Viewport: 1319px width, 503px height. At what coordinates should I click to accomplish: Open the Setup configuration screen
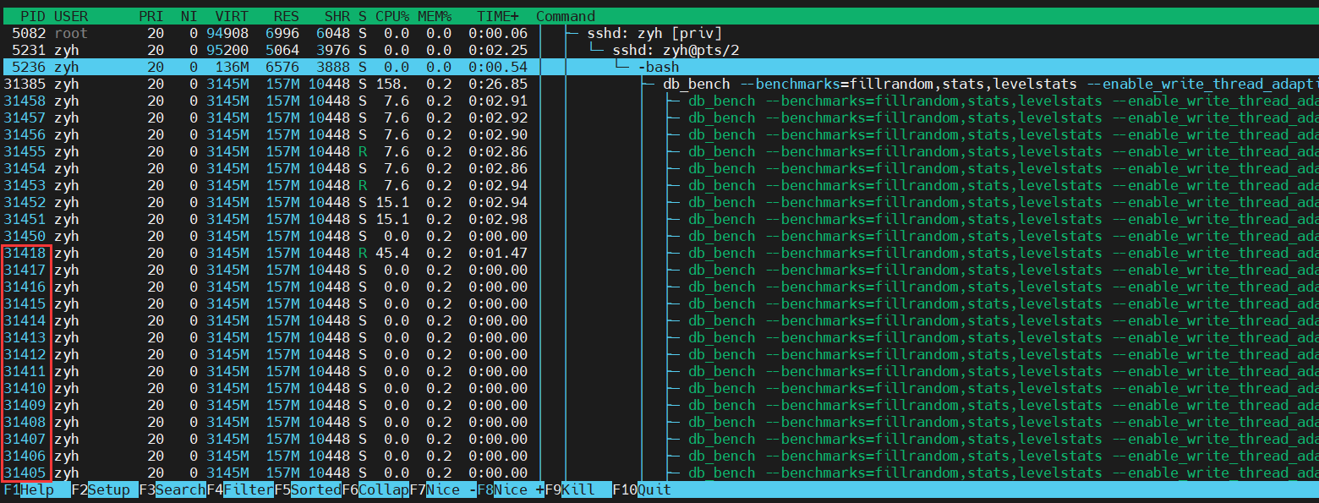click(x=97, y=489)
